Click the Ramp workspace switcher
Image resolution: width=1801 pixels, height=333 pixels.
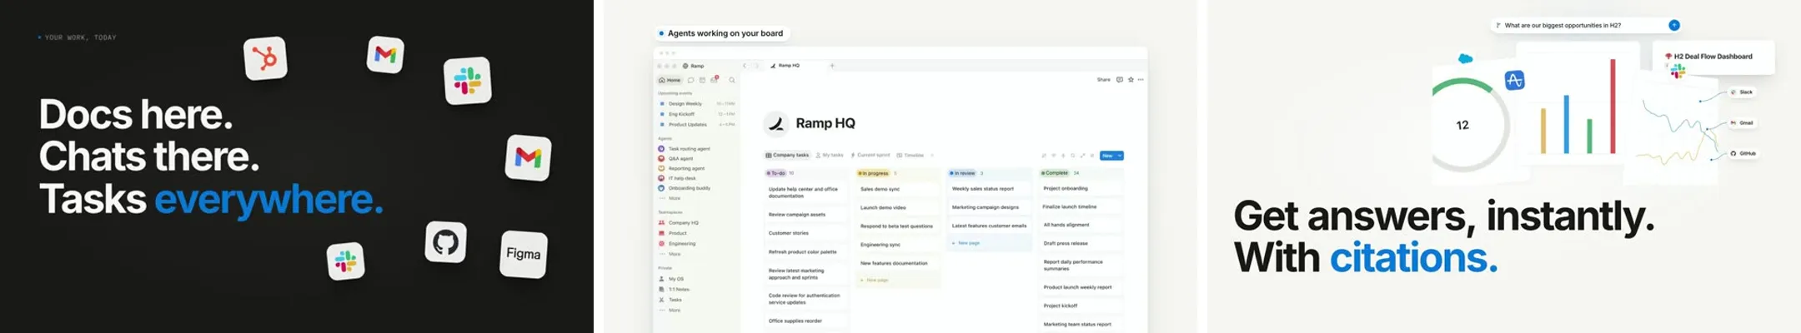click(693, 66)
